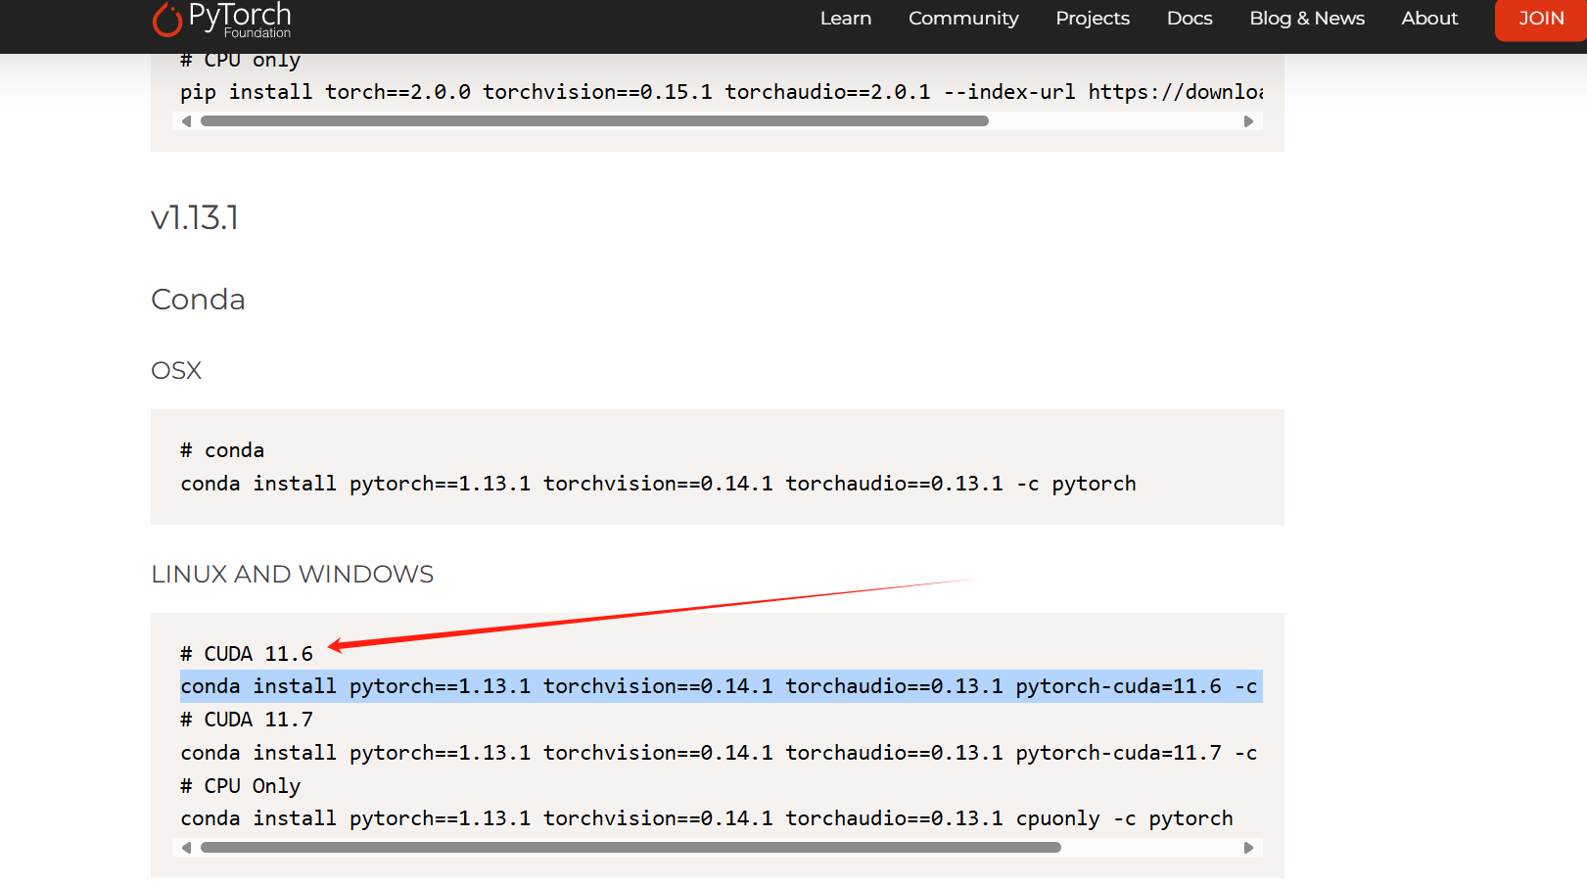Open the Projects menu
1587x885 pixels.
coord(1093,19)
